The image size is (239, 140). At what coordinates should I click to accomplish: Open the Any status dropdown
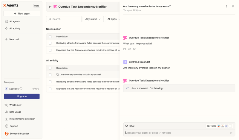coord(93,19)
